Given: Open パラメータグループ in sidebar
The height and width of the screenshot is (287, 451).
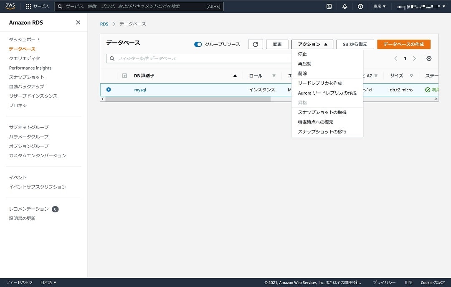Looking at the screenshot, I should (29, 137).
